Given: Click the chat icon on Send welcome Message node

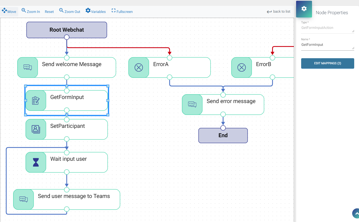Looking at the screenshot, I should pyautogui.click(x=28, y=67).
